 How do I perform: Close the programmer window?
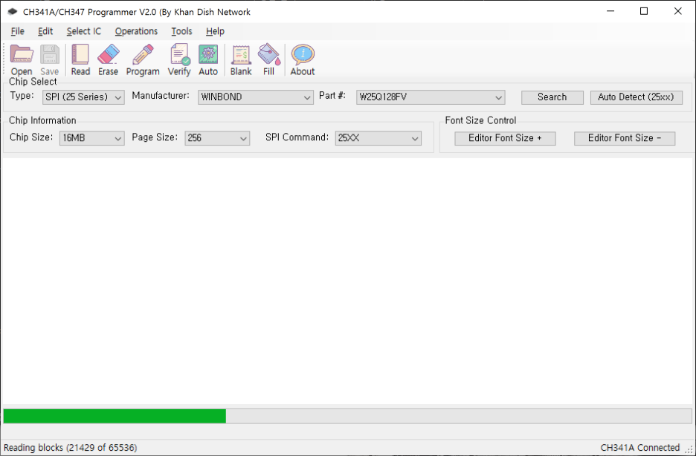tap(678, 12)
